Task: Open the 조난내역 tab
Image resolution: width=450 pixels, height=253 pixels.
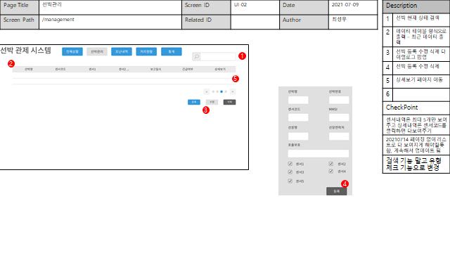Action: [x=122, y=51]
